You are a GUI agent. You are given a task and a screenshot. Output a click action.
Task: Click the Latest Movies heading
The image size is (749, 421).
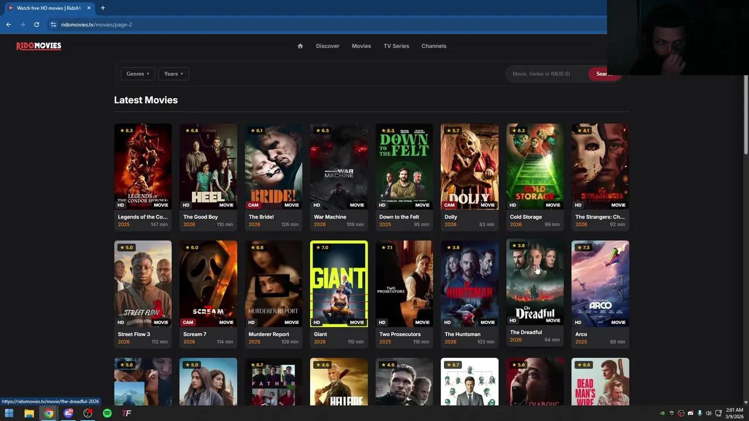click(x=146, y=100)
